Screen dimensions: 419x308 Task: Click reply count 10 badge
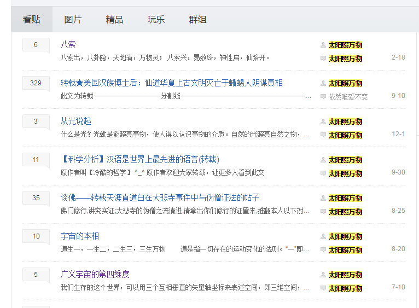coord(36,236)
